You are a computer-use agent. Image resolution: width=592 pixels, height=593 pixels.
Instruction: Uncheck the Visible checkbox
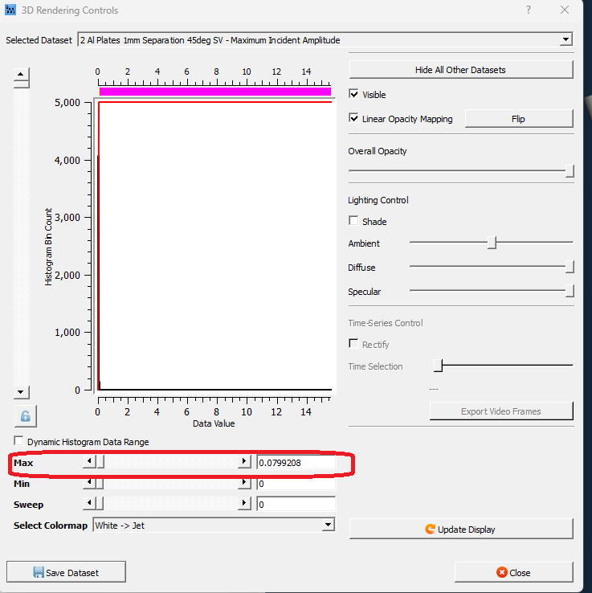354,95
